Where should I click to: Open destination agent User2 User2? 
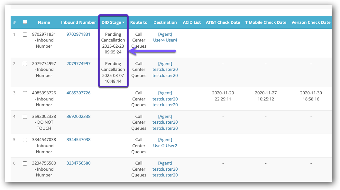[165, 146]
